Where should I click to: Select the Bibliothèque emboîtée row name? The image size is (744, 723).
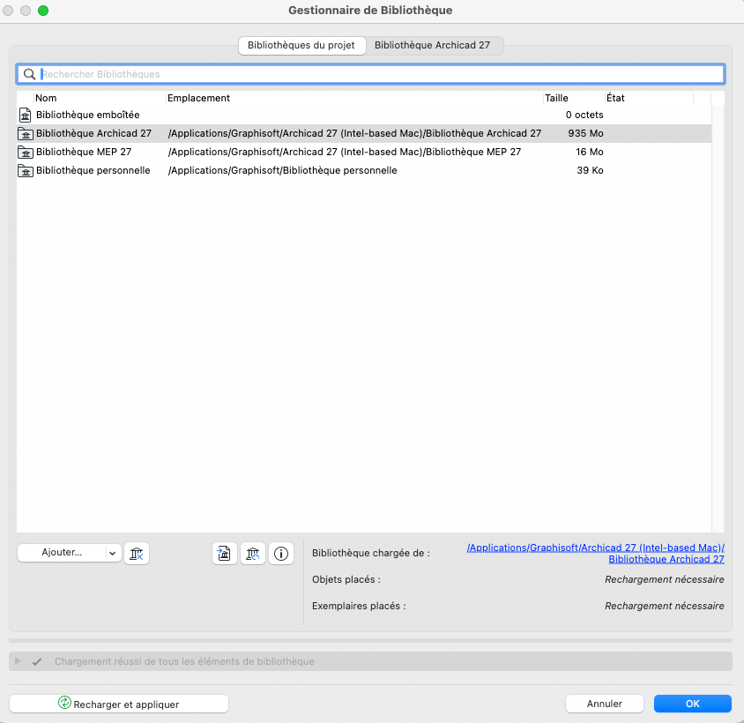point(88,115)
